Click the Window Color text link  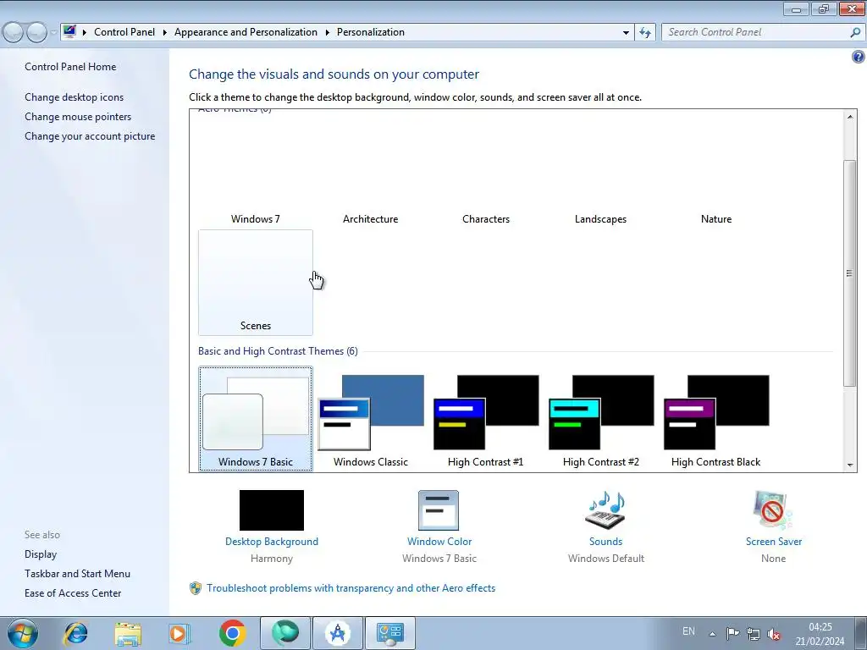click(439, 542)
